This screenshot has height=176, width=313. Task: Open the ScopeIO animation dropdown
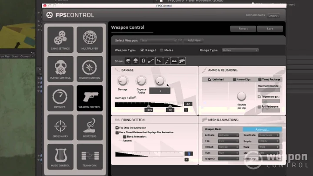point(228,159)
